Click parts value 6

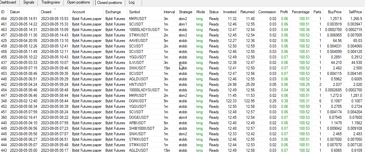click(320, 101)
